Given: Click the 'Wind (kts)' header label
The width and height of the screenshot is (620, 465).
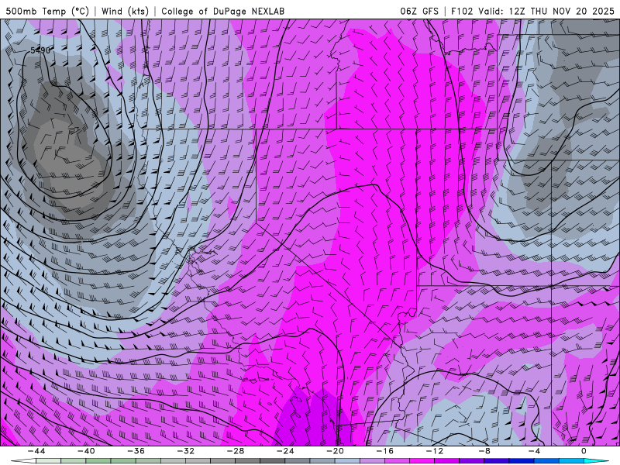Looking at the screenshot, I should 125,11.
